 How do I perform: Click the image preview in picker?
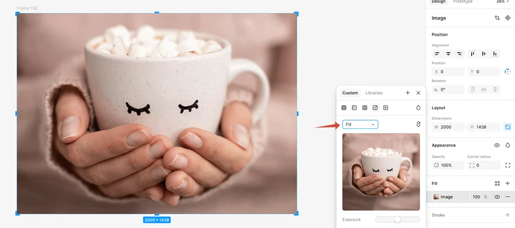[381, 172]
